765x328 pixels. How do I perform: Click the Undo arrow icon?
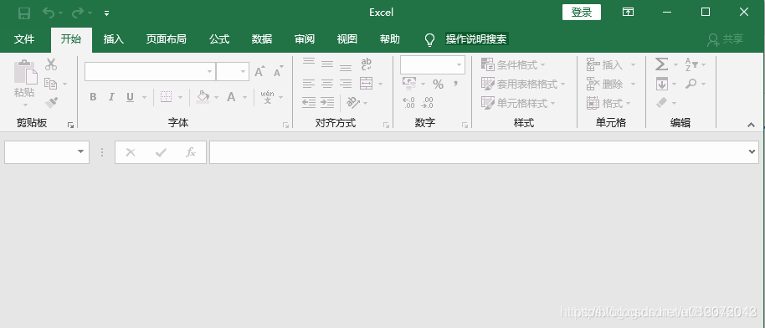click(x=49, y=13)
